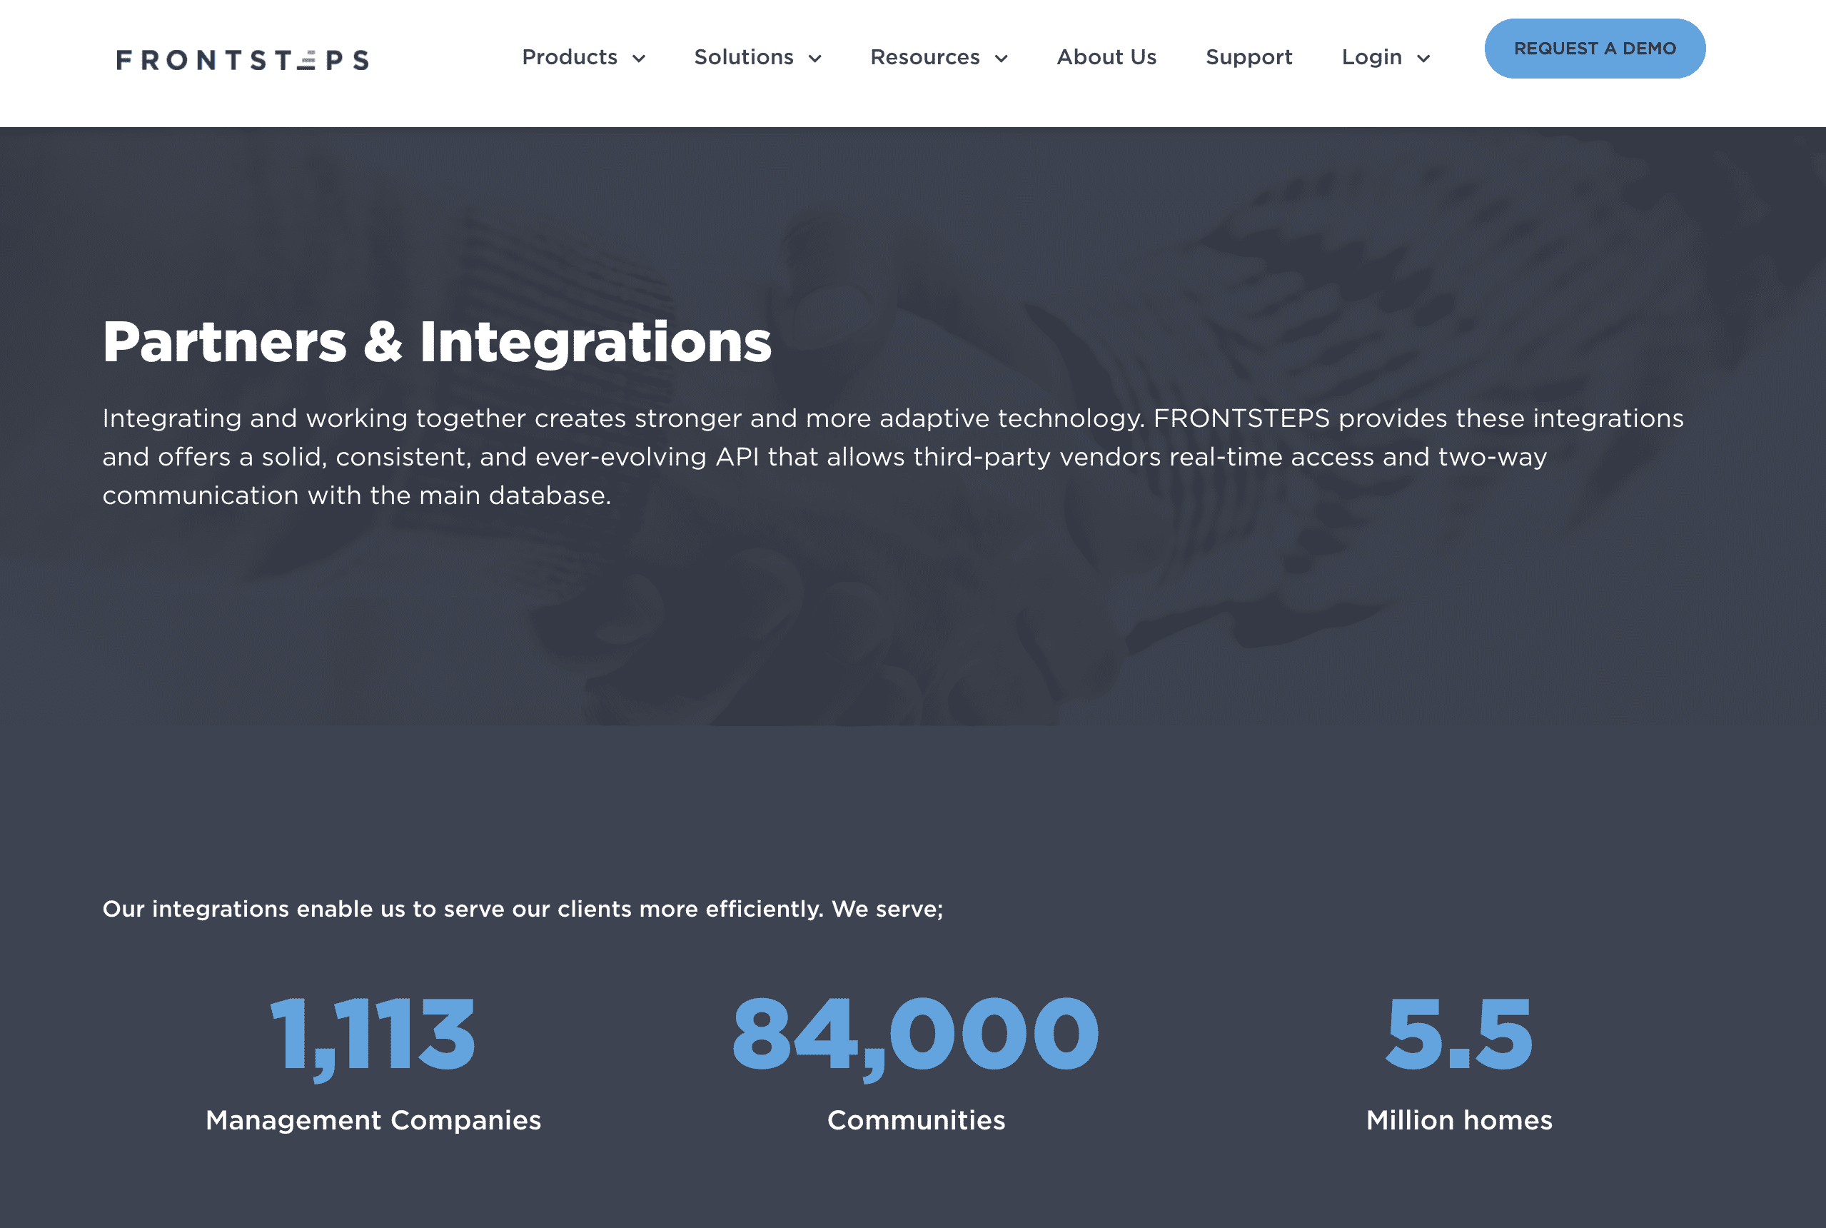Screen dimensions: 1826x1228
Task: Click the Management Companies label
Action: pyautogui.click(x=373, y=1120)
